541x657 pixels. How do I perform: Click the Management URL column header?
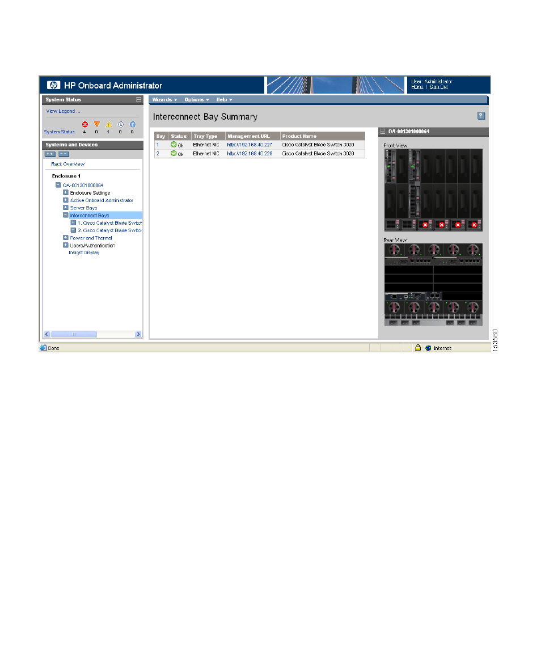[253, 136]
